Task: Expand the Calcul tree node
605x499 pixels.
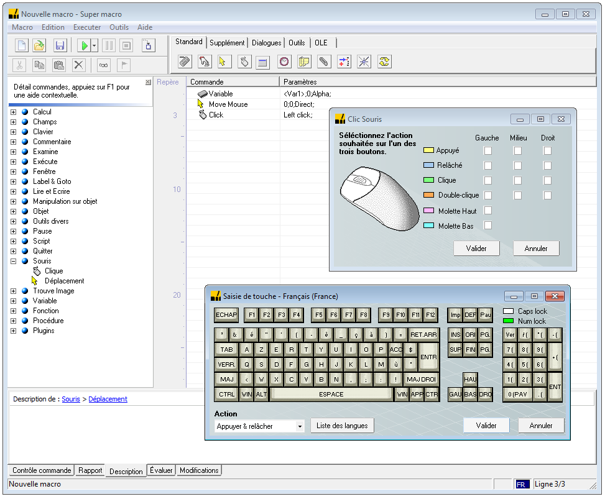Action: pos(14,112)
